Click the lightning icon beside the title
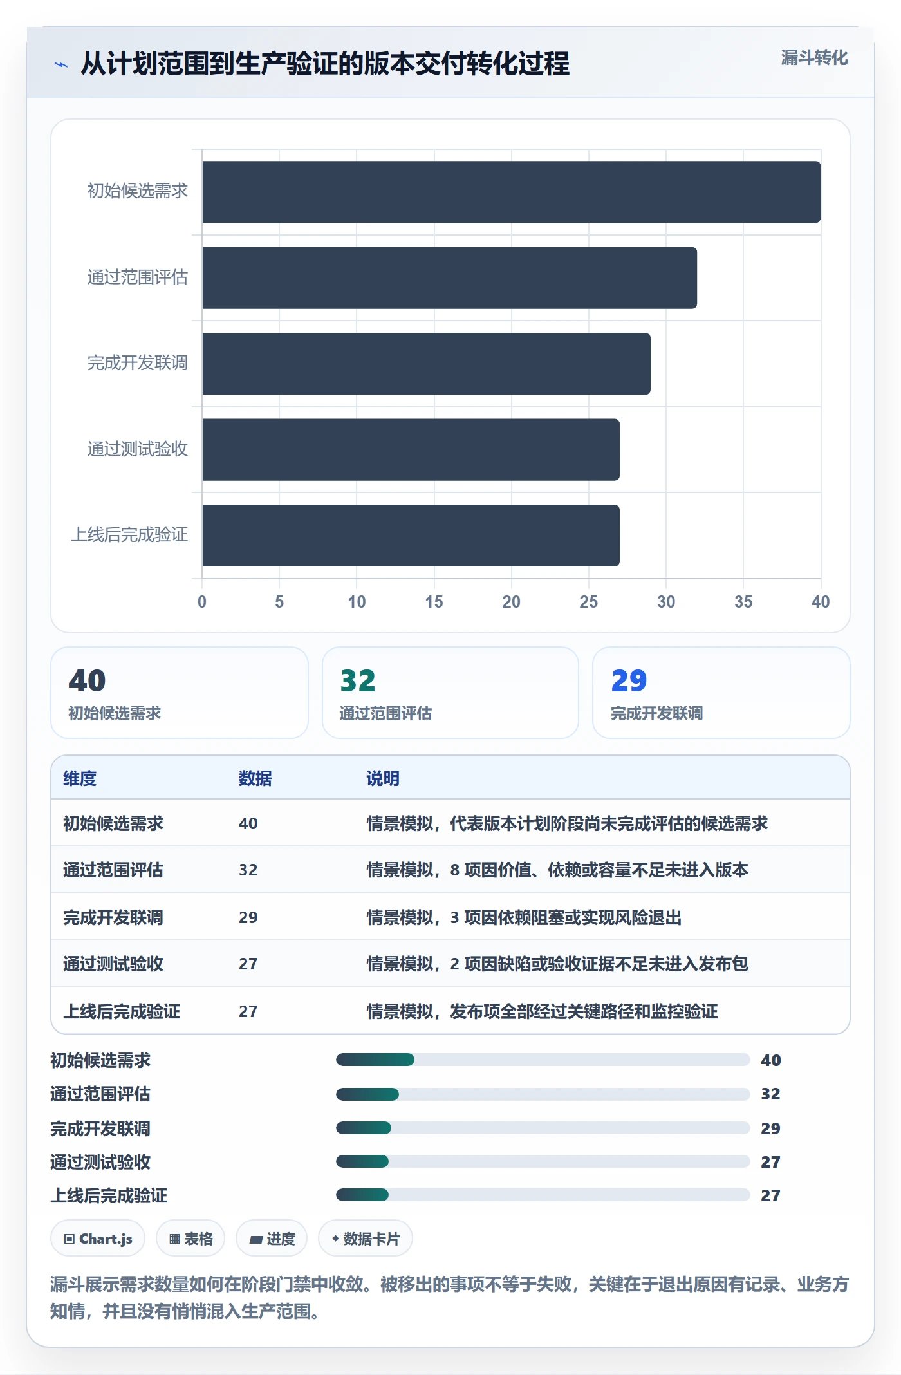This screenshot has width=901, height=1375. coord(61,64)
